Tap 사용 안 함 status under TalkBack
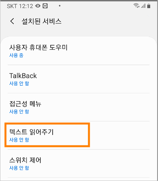 [19, 84]
